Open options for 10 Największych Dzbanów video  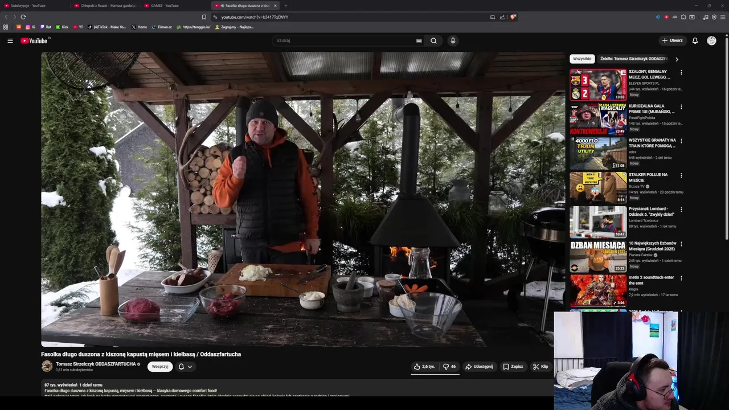coord(681,244)
